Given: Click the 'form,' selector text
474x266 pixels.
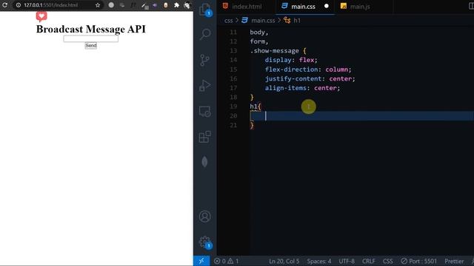Looking at the screenshot, I should (x=258, y=41).
